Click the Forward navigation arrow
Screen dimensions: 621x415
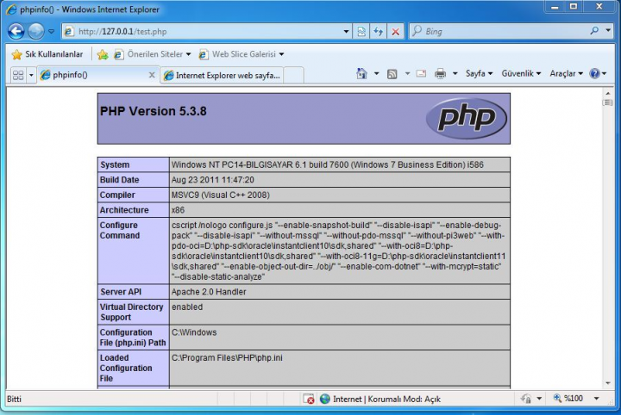point(36,31)
